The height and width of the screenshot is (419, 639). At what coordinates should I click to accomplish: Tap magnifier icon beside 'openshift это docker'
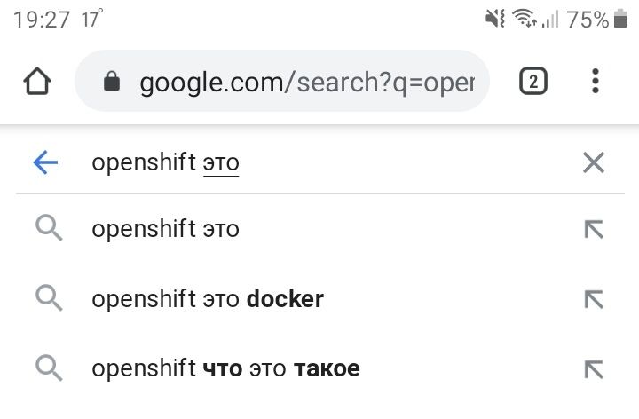click(x=49, y=298)
